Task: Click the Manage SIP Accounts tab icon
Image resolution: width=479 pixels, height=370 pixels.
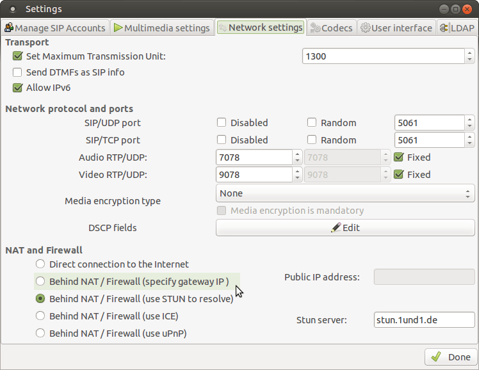Action: [x=9, y=28]
